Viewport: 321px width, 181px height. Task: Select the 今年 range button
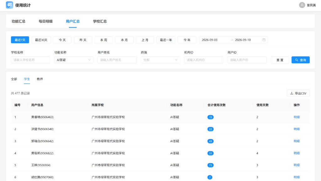click(187, 40)
